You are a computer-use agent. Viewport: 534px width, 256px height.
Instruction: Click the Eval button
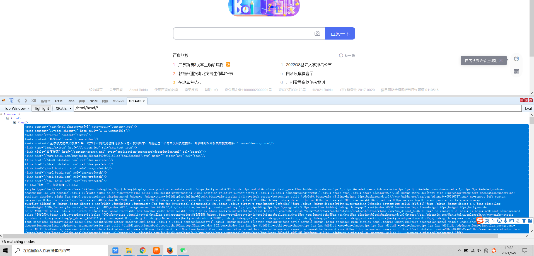[528, 108]
